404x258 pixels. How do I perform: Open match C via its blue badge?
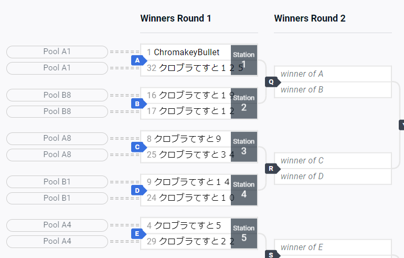(x=139, y=147)
